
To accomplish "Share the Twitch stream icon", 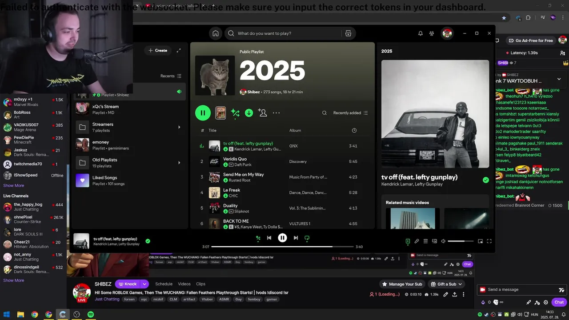I will [x=454, y=294].
